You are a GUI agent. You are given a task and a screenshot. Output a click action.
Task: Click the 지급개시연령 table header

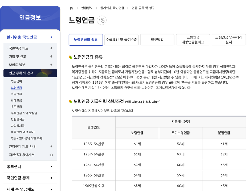pos(181,122)
